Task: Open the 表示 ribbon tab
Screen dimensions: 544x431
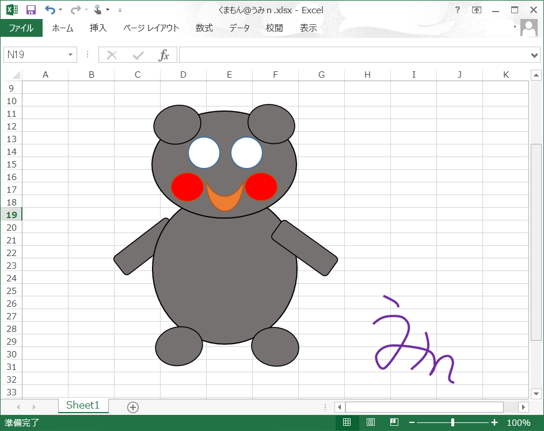Action: [x=308, y=28]
